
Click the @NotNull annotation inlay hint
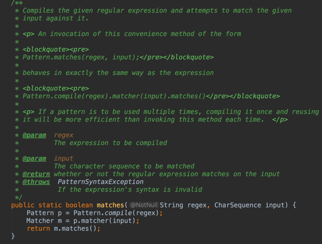(x=144, y=205)
